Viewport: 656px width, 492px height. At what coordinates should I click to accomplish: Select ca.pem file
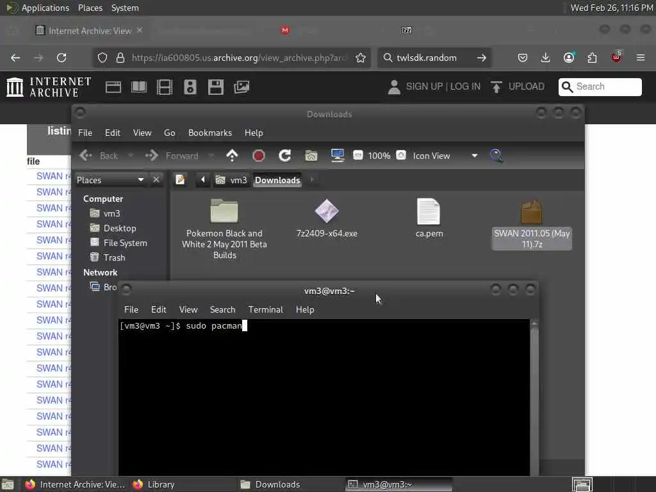(x=429, y=218)
